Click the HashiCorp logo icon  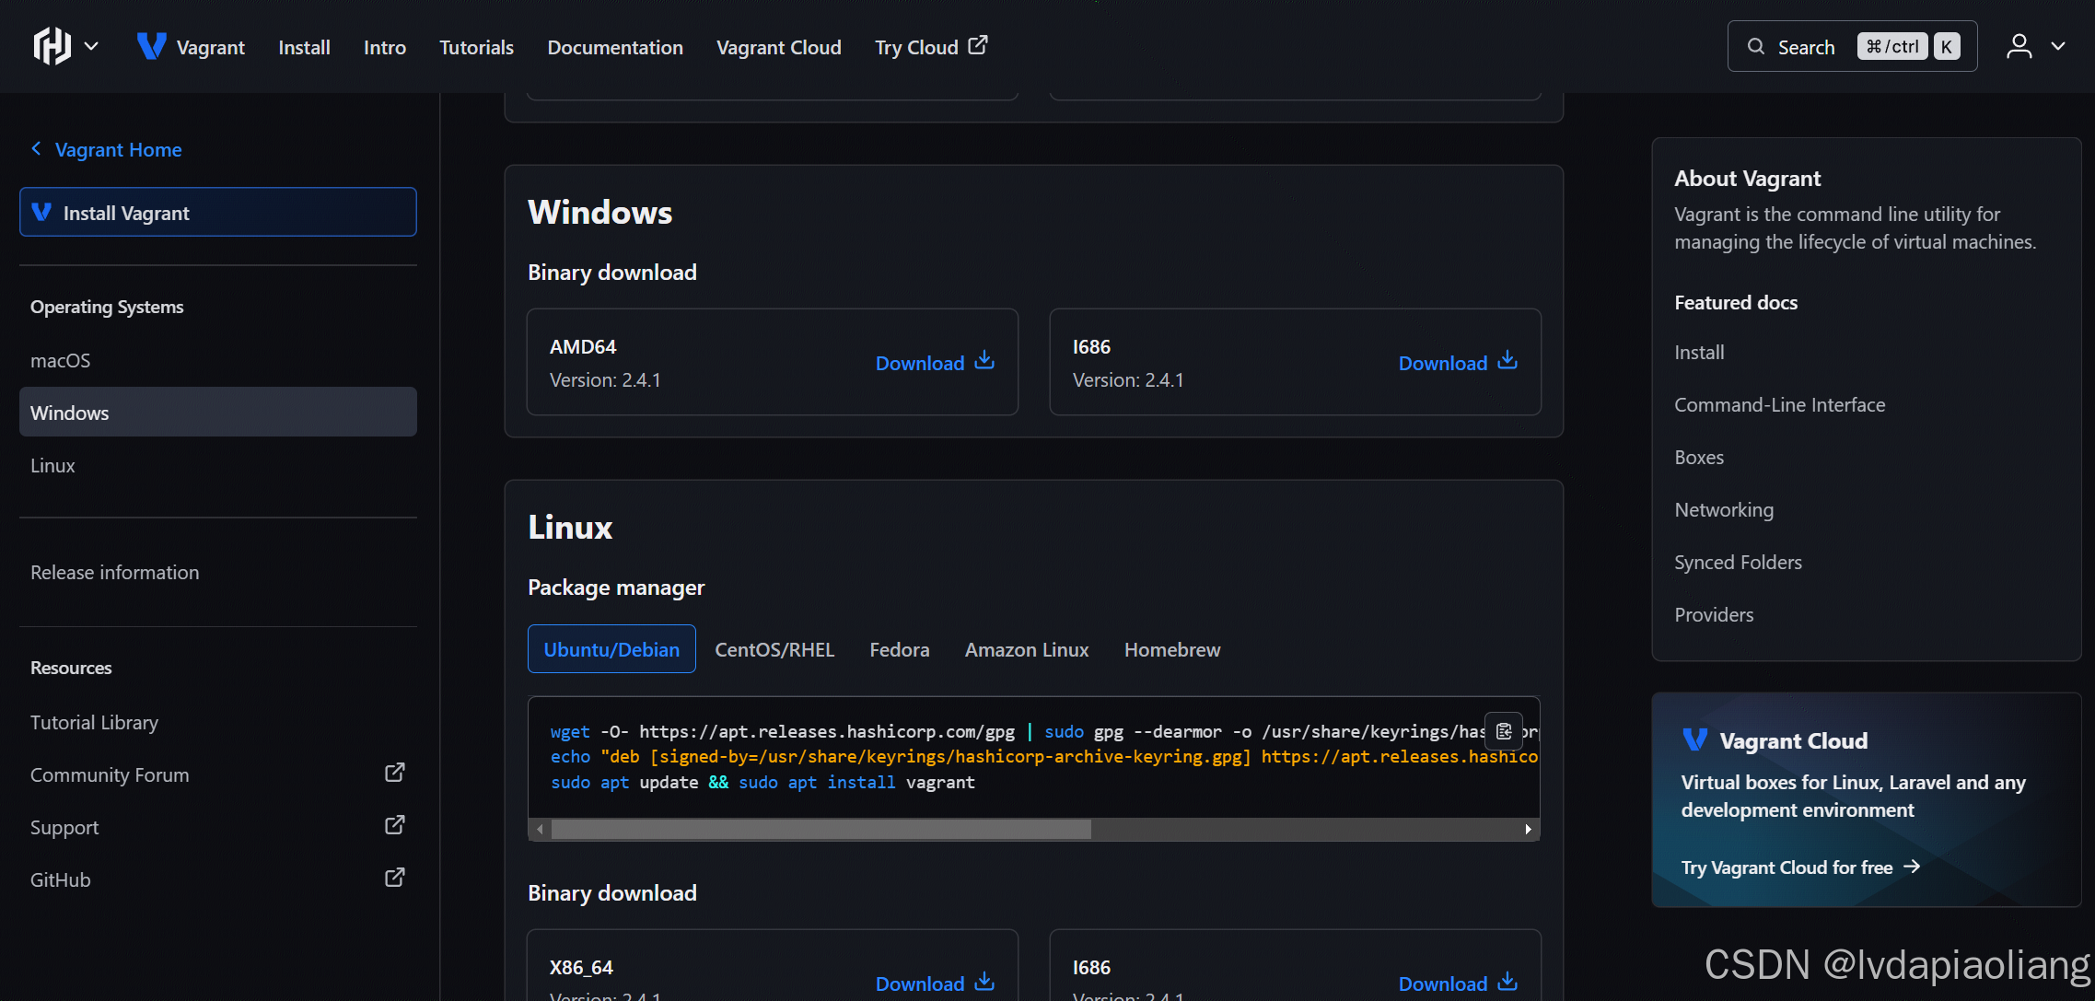pyautogui.click(x=52, y=46)
